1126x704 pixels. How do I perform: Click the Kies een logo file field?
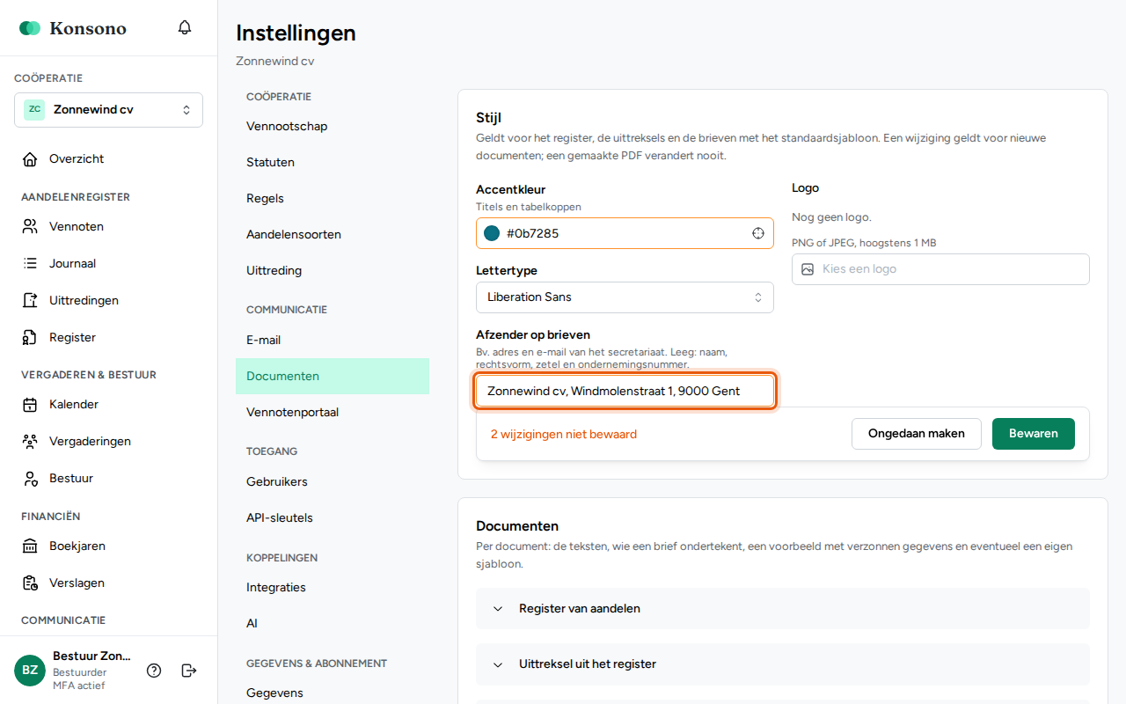pos(940,269)
